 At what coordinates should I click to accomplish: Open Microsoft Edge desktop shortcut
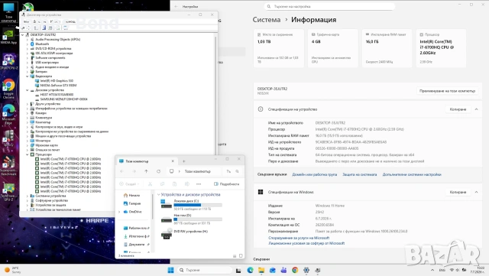point(8,114)
